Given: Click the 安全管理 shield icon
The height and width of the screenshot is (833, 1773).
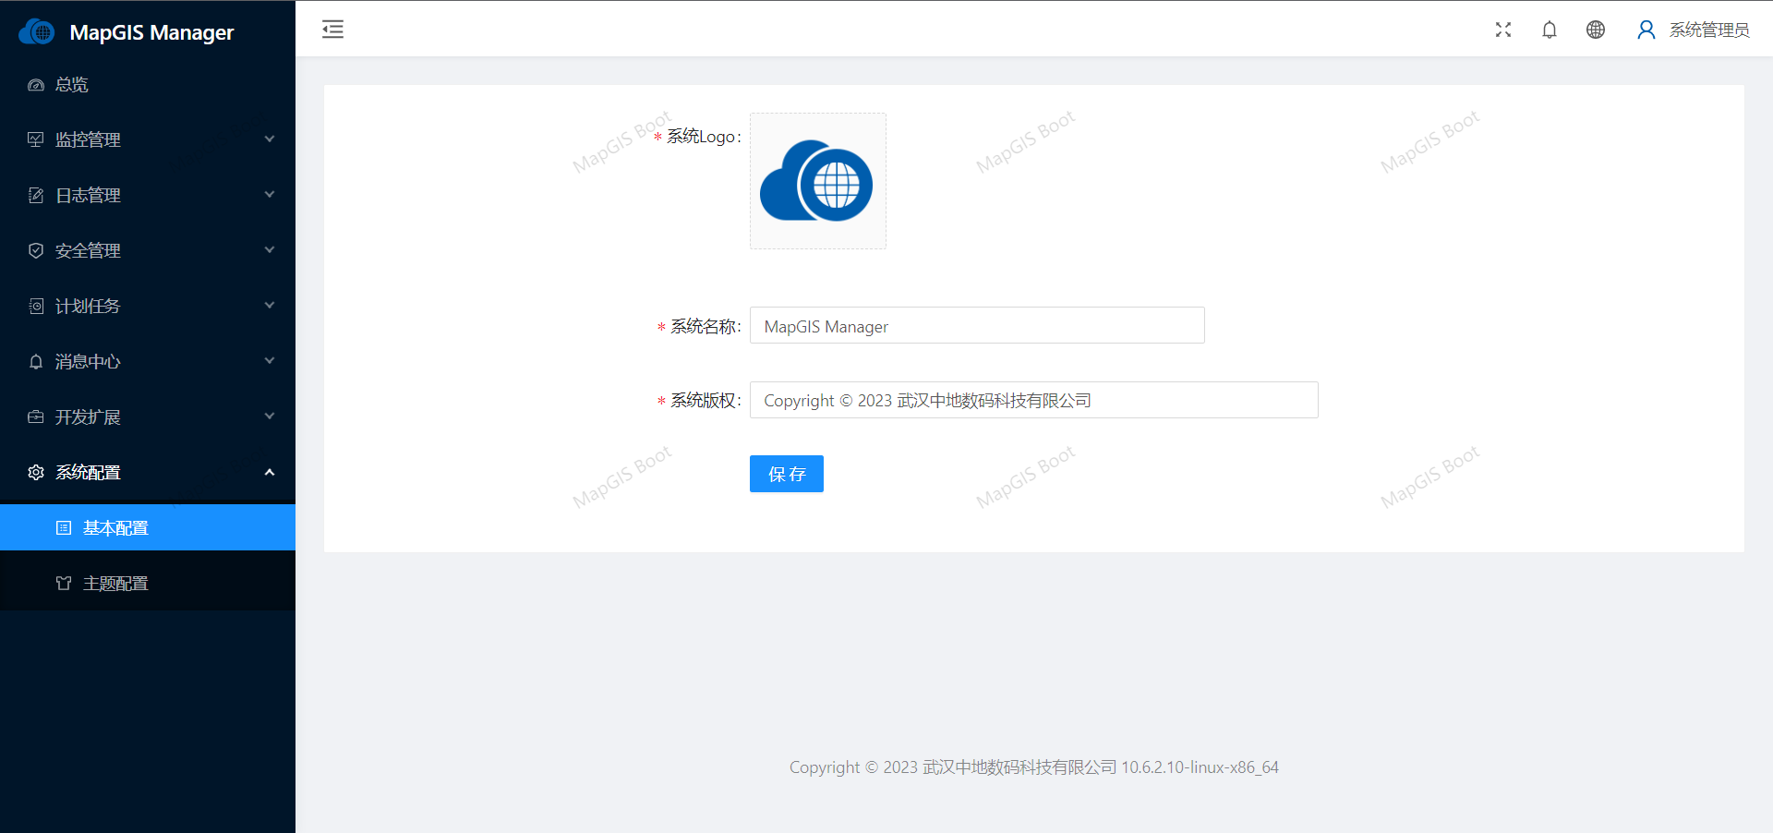Looking at the screenshot, I should click(x=36, y=250).
